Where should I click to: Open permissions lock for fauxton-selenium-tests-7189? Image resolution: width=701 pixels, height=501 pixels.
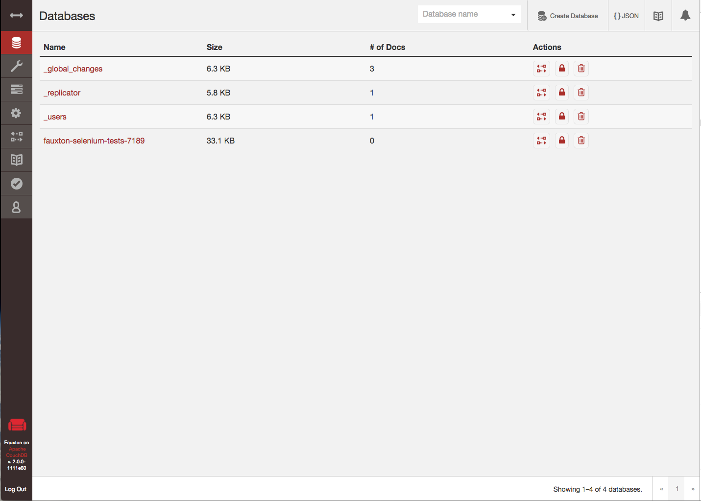point(562,141)
